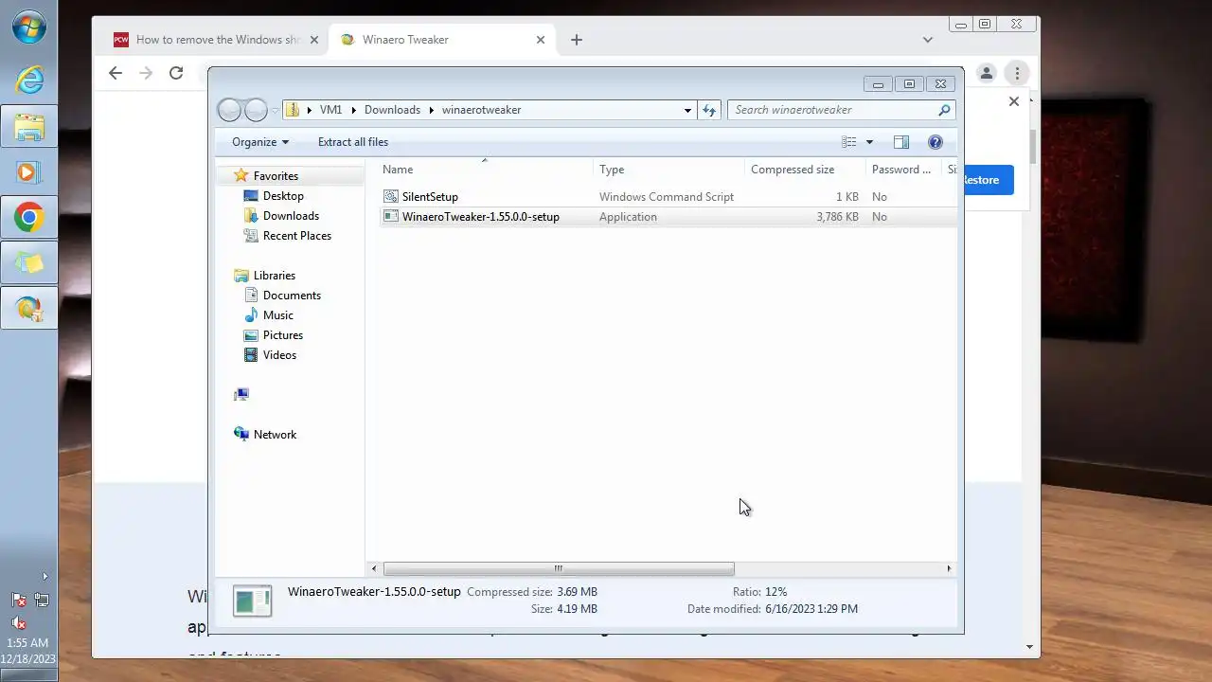Click the VM1 breadcrumb segment

[x=330, y=110]
